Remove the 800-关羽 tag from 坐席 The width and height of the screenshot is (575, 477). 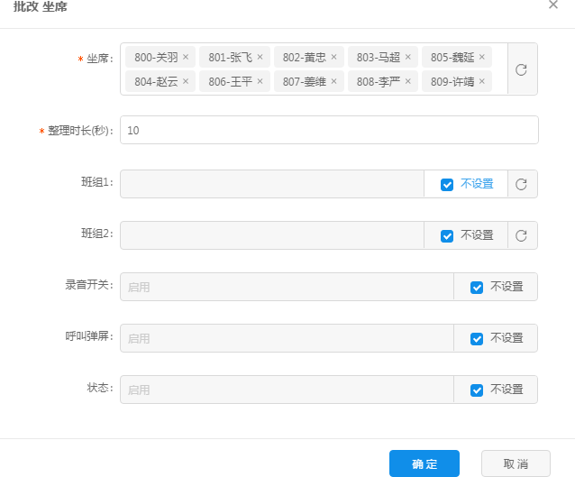point(186,57)
